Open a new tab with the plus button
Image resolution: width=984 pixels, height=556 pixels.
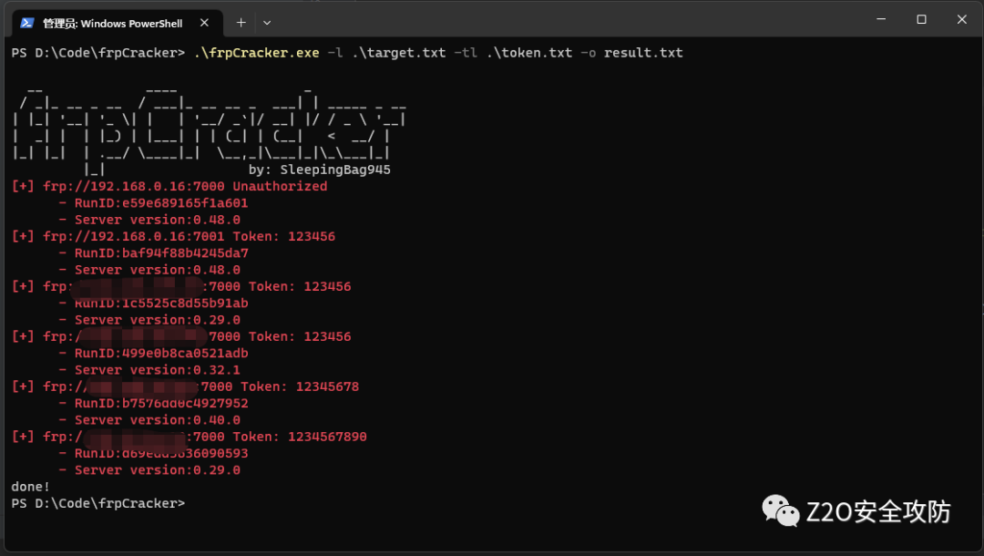tap(241, 23)
